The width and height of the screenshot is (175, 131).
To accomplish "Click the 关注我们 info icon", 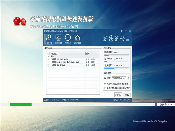I will pos(68,39).
